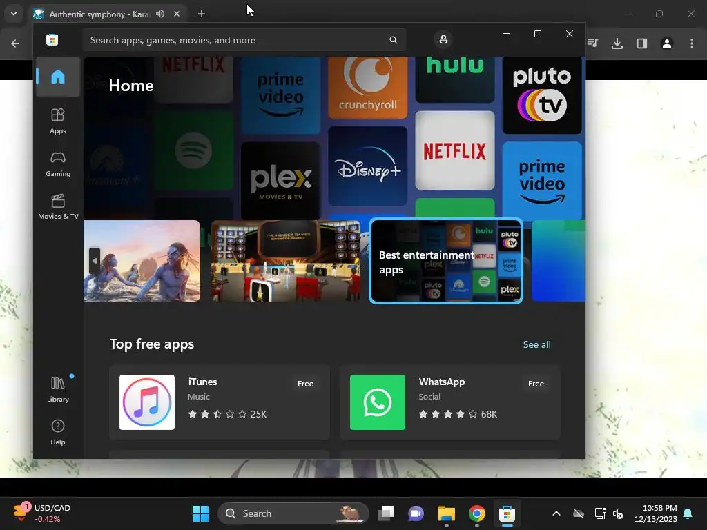Image resolution: width=707 pixels, height=530 pixels.
Task: Click the hulu tile in the banner
Action: pyautogui.click(x=455, y=80)
